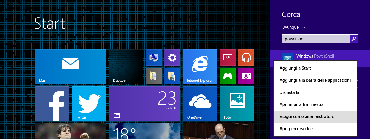Expand the Ovunque search scope dropdown
This screenshot has height=139, width=370.
point(294,27)
